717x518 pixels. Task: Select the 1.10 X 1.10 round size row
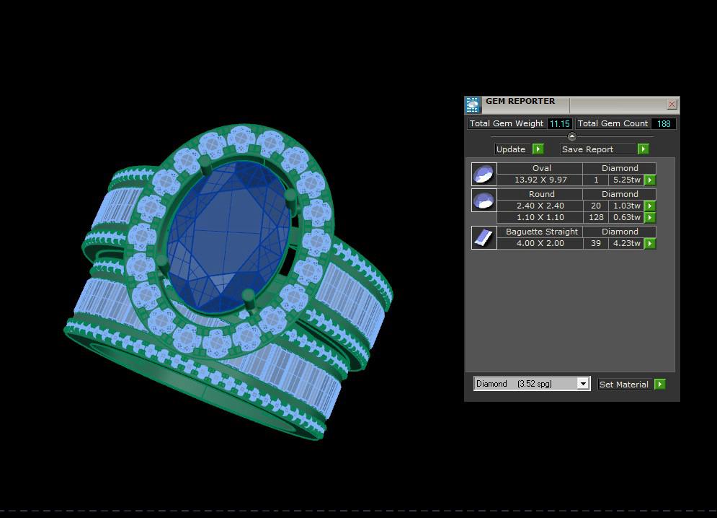540,218
